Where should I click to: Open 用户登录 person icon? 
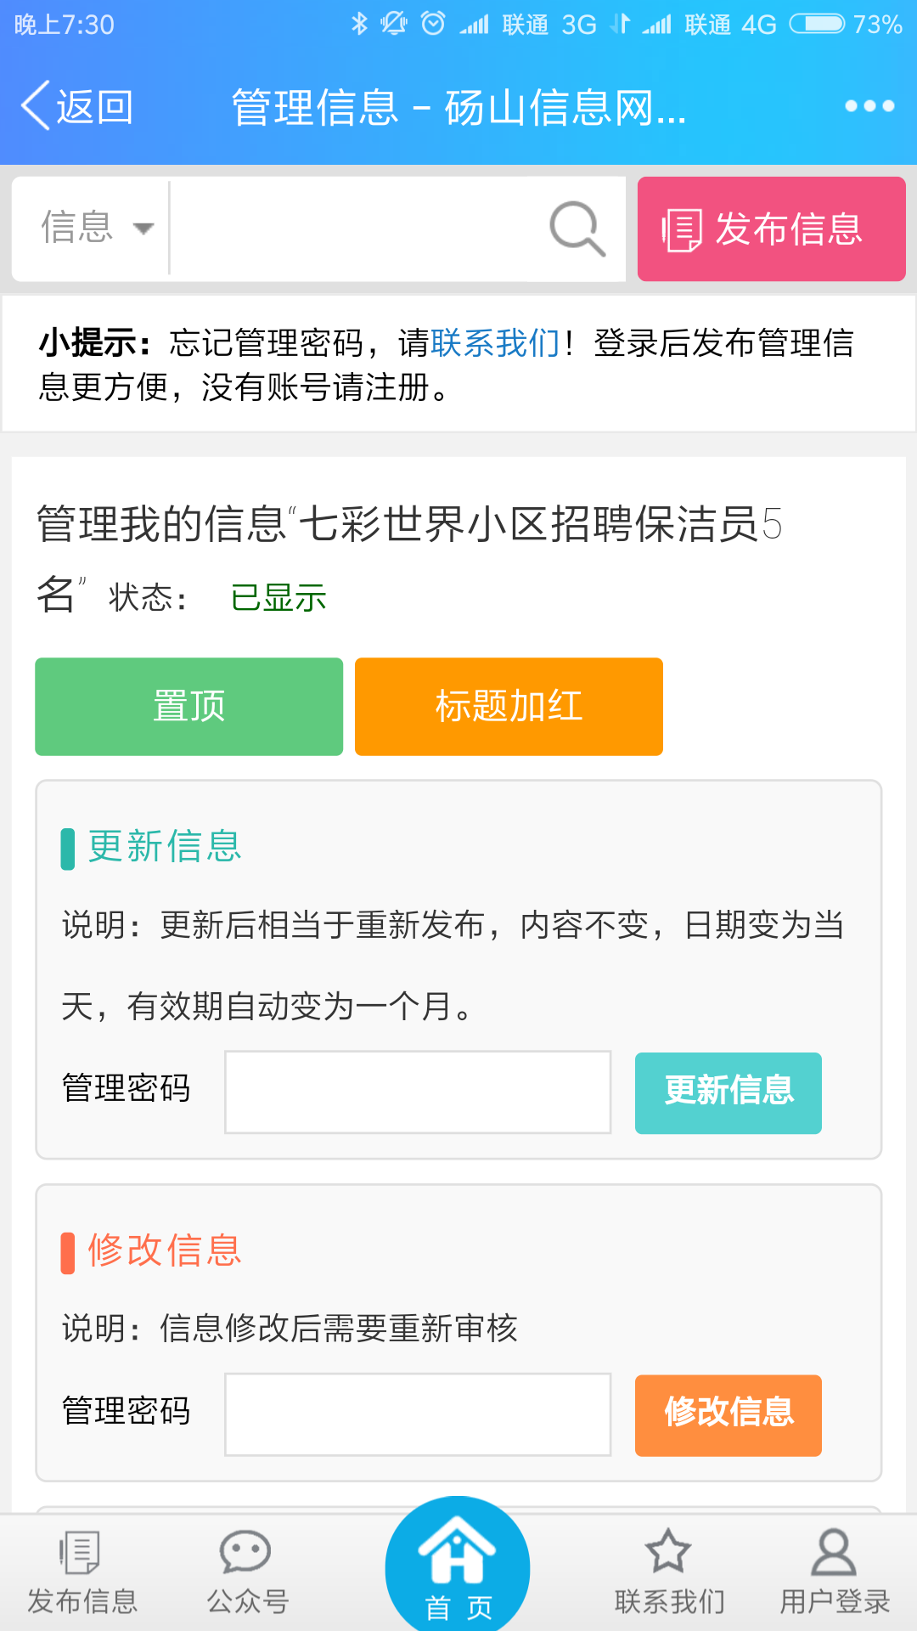[x=834, y=1552]
